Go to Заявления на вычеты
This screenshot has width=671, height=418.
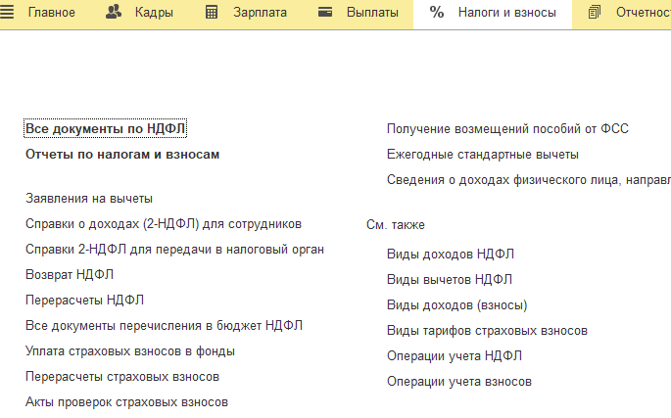(89, 198)
